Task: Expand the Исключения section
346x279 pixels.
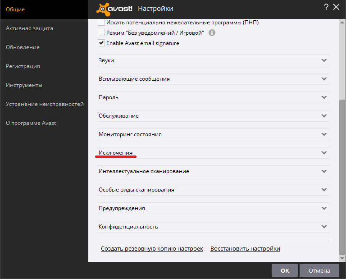Action: click(116, 153)
